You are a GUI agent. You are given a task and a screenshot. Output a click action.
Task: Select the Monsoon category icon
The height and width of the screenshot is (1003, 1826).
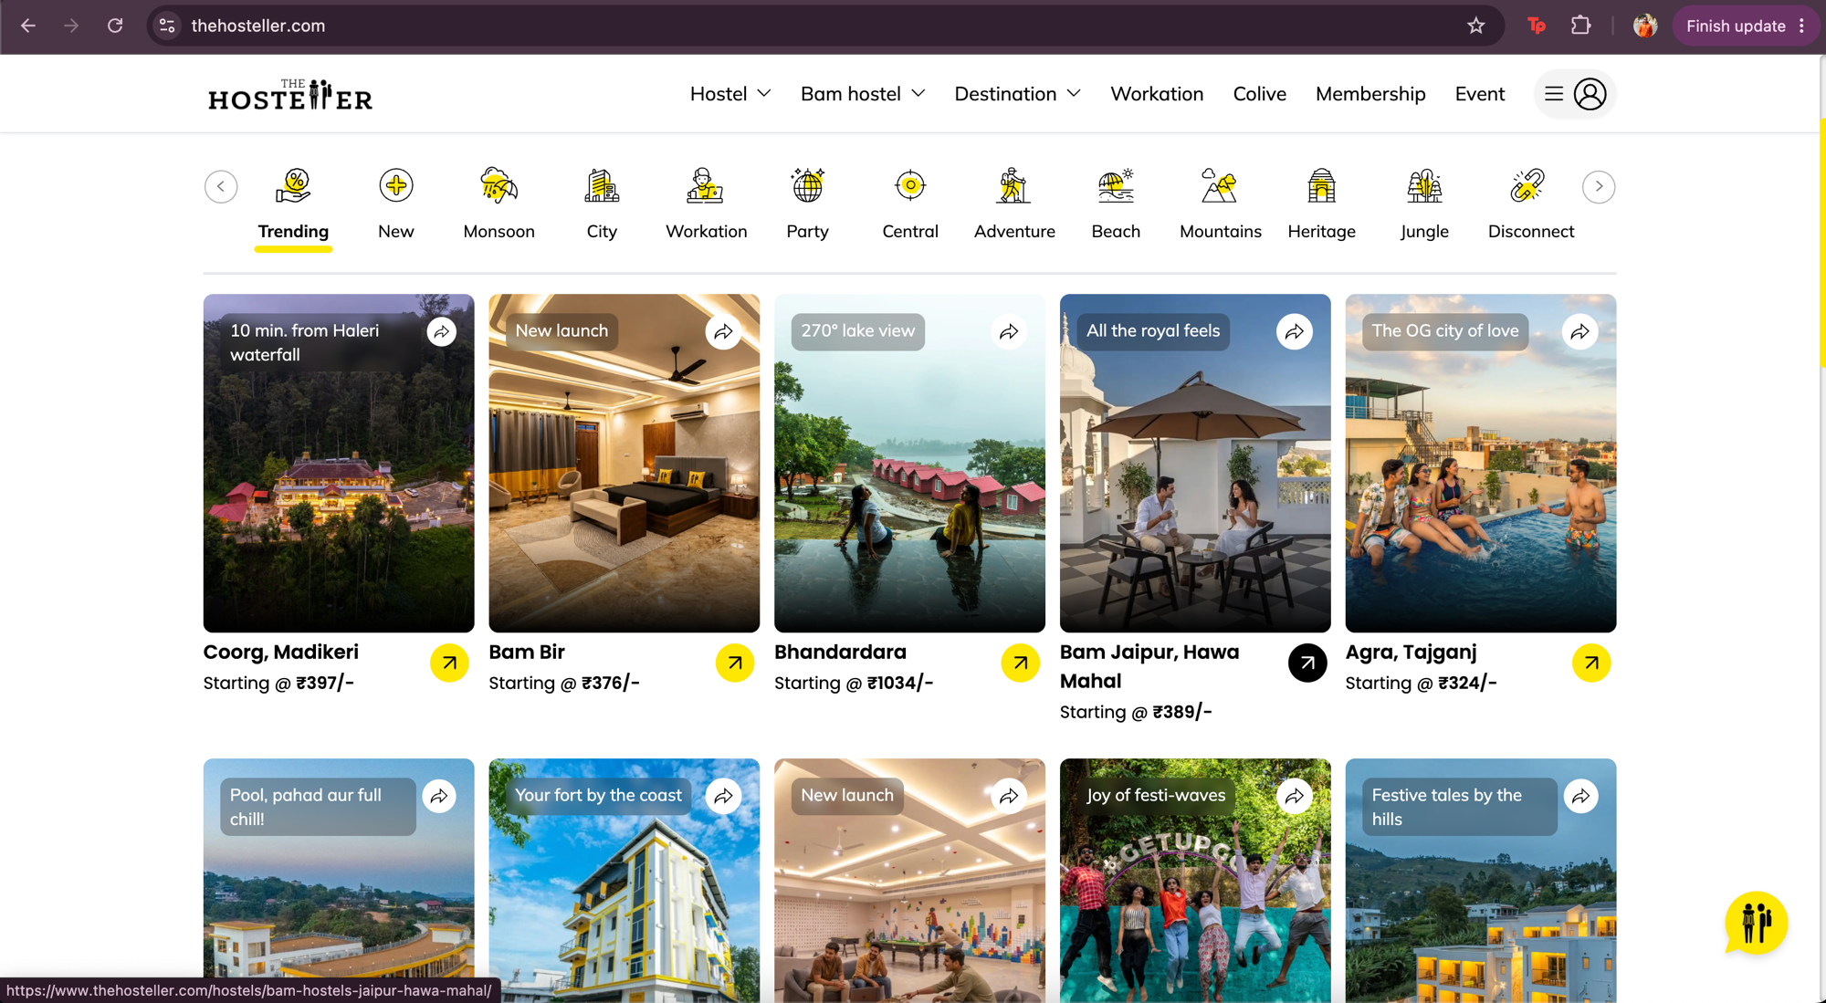pos(498,185)
